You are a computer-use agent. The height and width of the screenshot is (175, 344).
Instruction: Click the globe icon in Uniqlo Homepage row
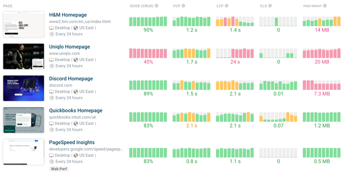click(x=76, y=60)
